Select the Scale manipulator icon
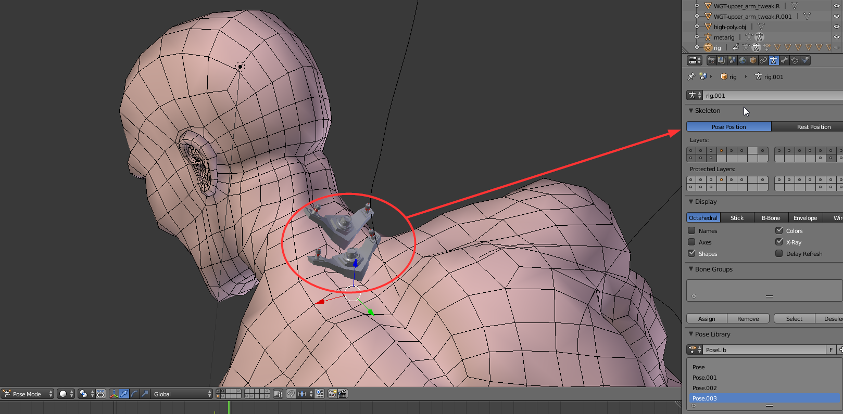 point(145,394)
